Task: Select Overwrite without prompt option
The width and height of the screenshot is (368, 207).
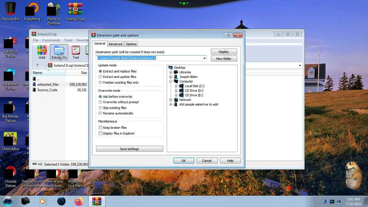Action: [x=100, y=102]
